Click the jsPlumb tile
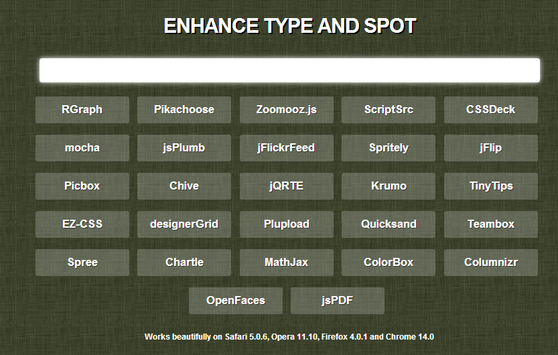Viewport: 558px width, 355px height. point(184,147)
